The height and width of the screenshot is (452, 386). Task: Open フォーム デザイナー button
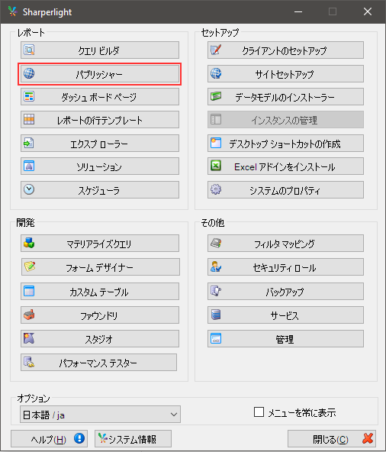click(x=101, y=267)
